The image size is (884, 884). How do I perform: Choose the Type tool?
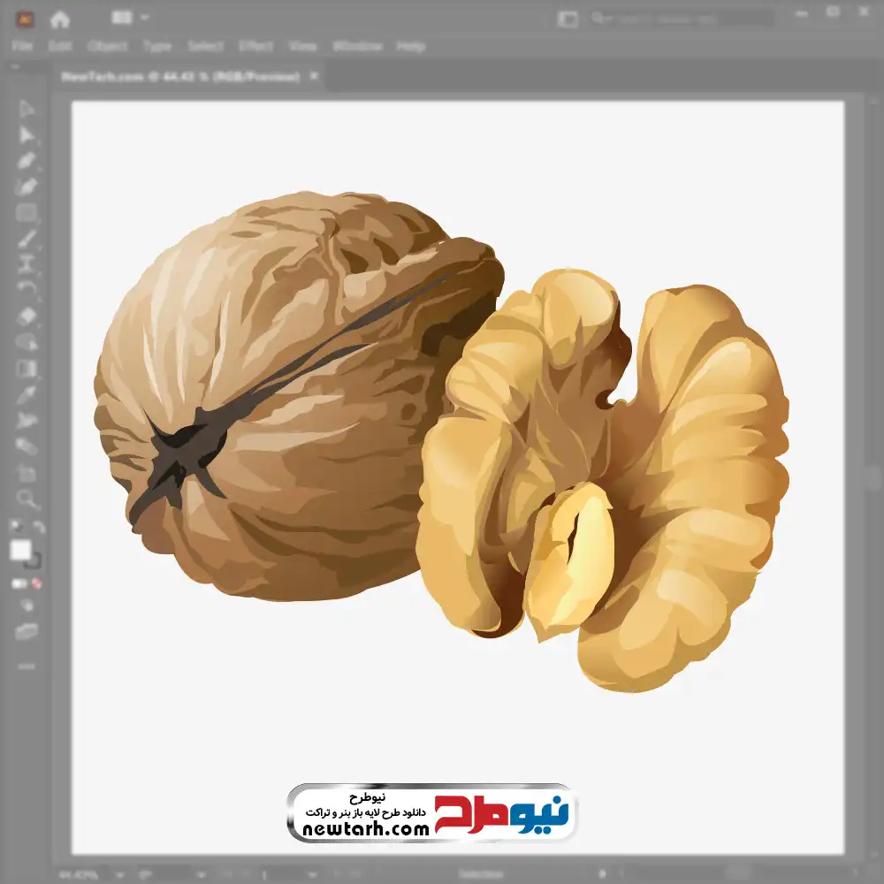pos(27,263)
